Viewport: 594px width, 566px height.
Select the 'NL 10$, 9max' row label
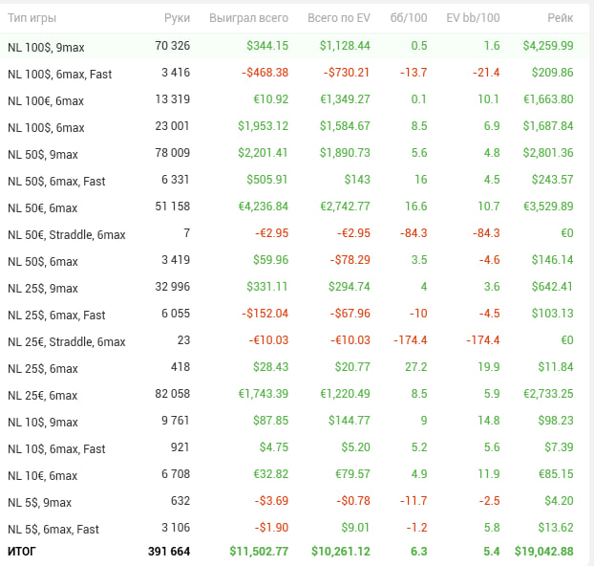[42, 422]
